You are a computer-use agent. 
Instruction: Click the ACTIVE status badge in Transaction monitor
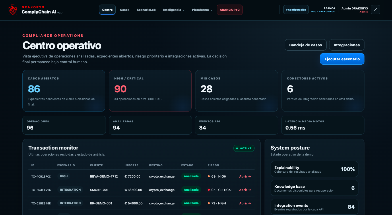coord(244,148)
